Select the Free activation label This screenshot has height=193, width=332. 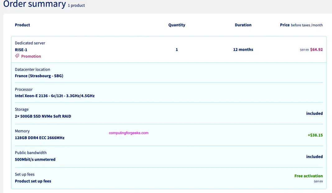coord(308,176)
